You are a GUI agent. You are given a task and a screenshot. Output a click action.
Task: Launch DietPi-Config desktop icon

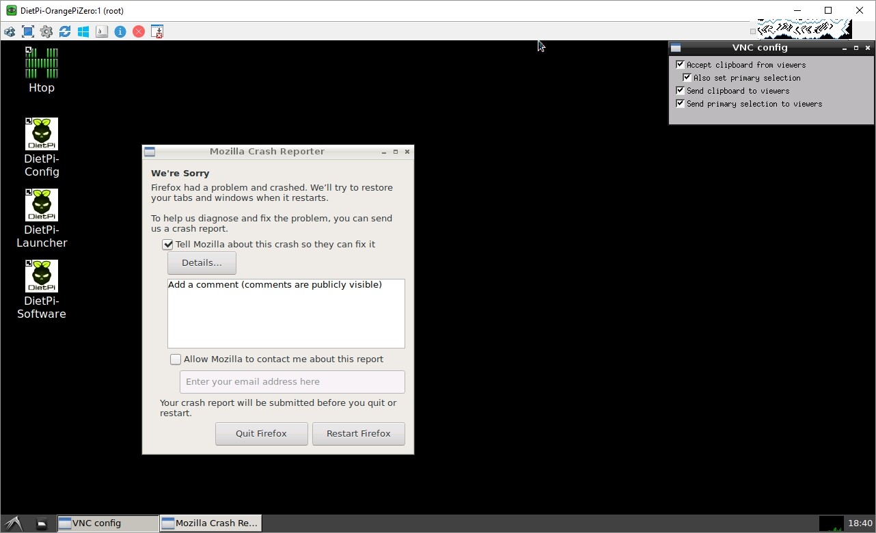coord(42,146)
